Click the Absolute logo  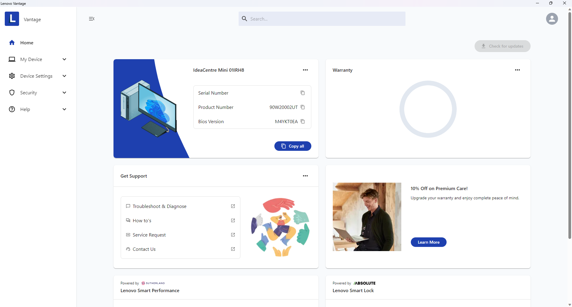[364, 283]
